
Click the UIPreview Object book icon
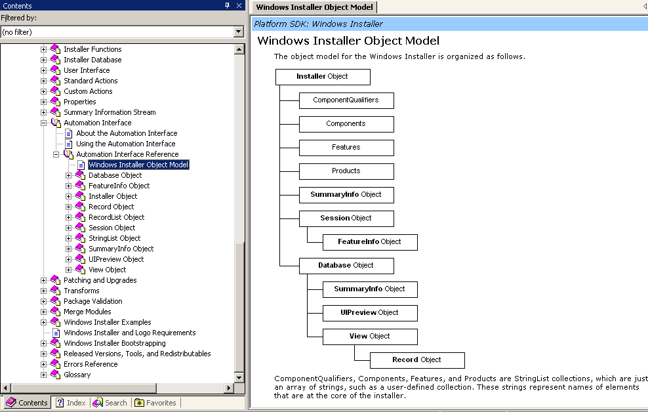coord(80,259)
